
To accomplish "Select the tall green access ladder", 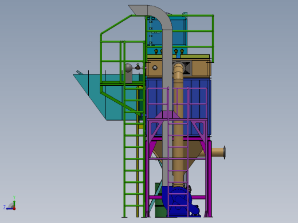I will (x=134, y=130).
